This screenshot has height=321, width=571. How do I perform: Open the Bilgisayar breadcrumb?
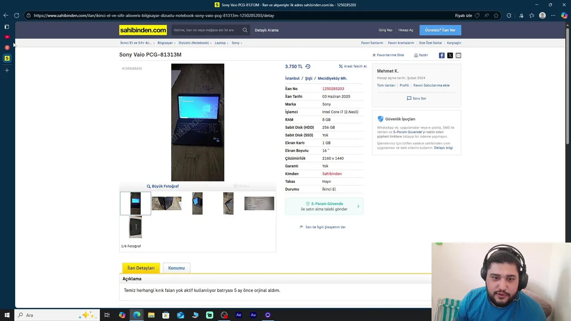coord(165,43)
